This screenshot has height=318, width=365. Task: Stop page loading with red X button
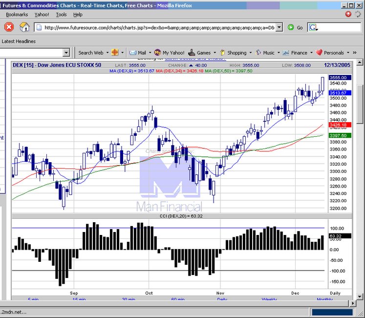tap(9, 27)
